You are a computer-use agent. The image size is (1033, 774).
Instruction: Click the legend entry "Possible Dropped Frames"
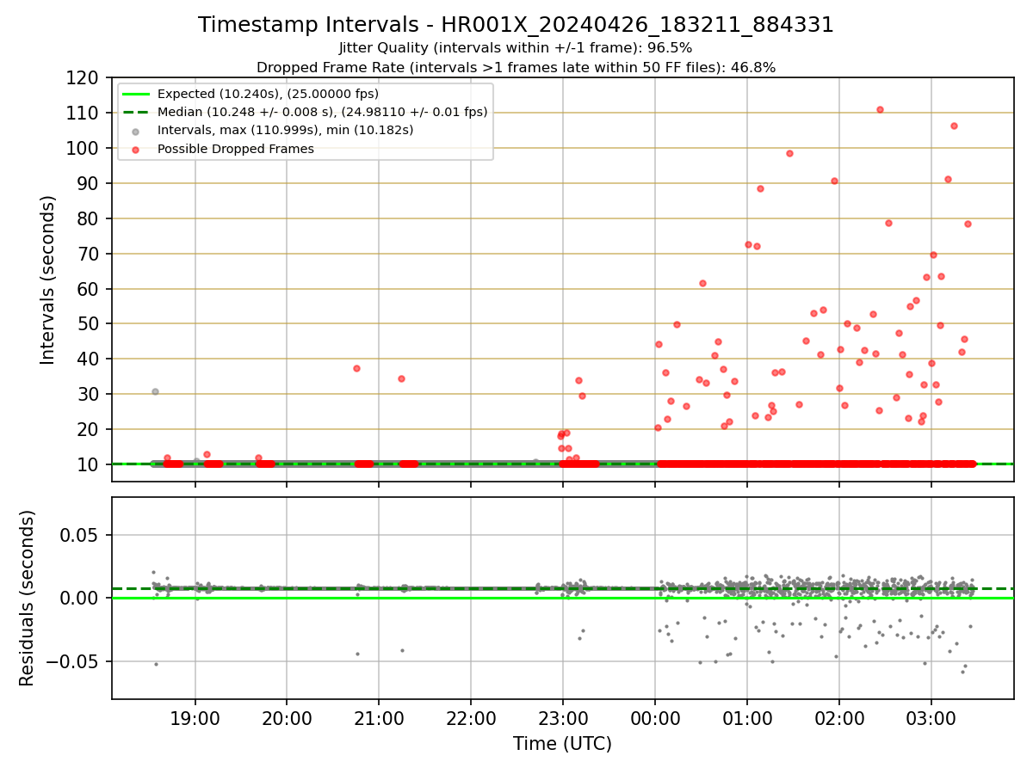(x=236, y=149)
